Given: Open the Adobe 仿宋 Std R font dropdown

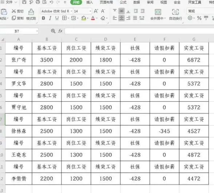Looking at the screenshot, I should tap(71, 11).
